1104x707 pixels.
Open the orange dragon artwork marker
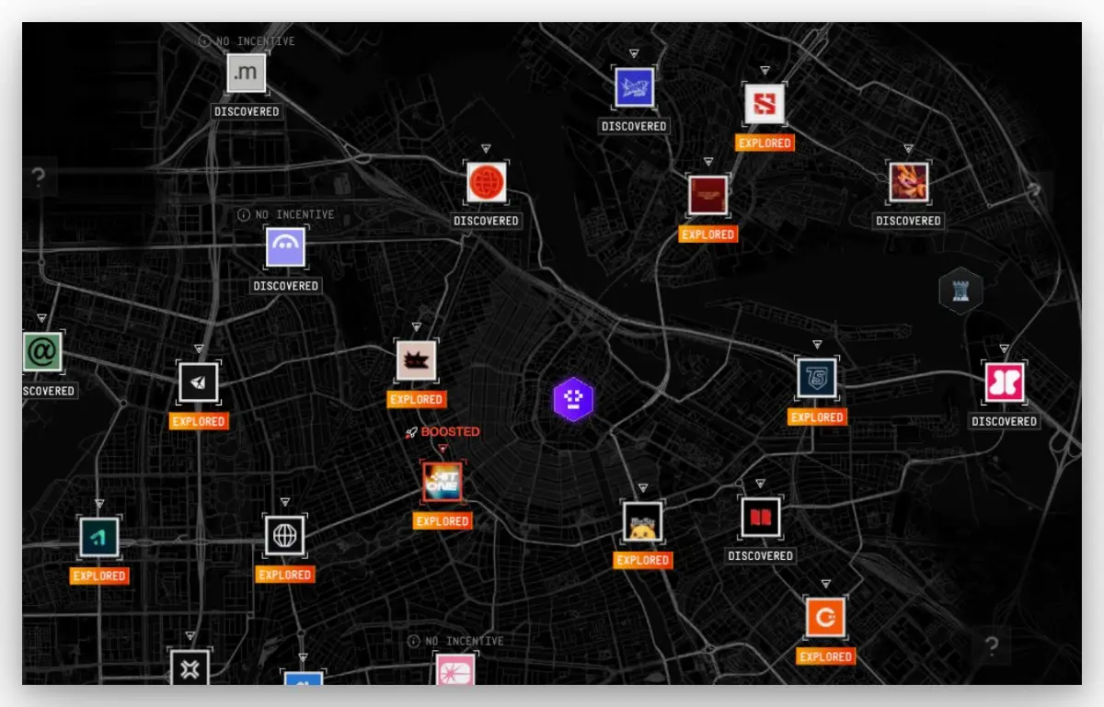tap(908, 182)
